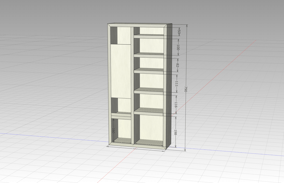284x183 pixels.
Task: Select the 116 dimension label
Action: 176,105
